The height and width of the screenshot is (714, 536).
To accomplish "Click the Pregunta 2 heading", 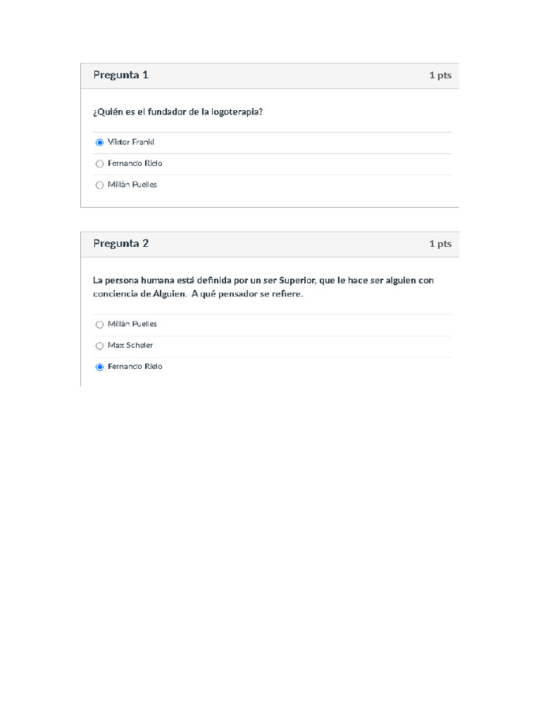I will pos(121,243).
